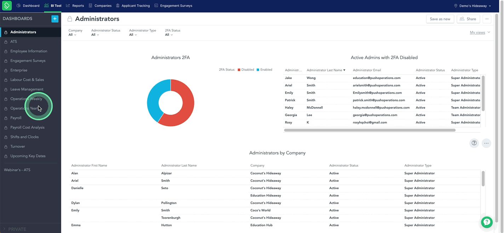Click the Applicant Tracking person icon
Viewport: 504px width, 233px height.
(x=118, y=6)
